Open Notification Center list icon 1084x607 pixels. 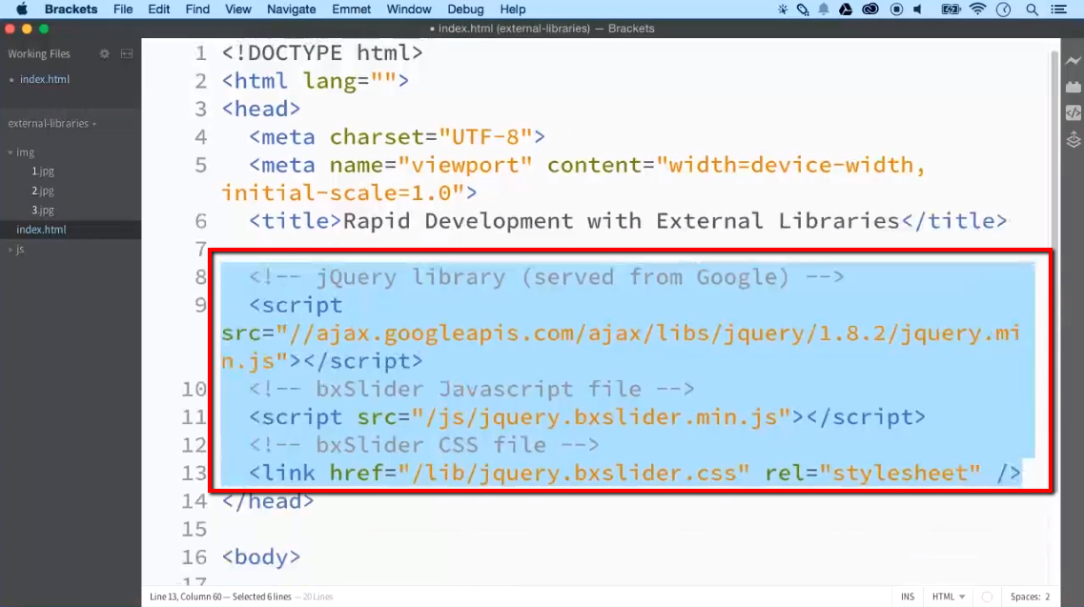point(1058,9)
